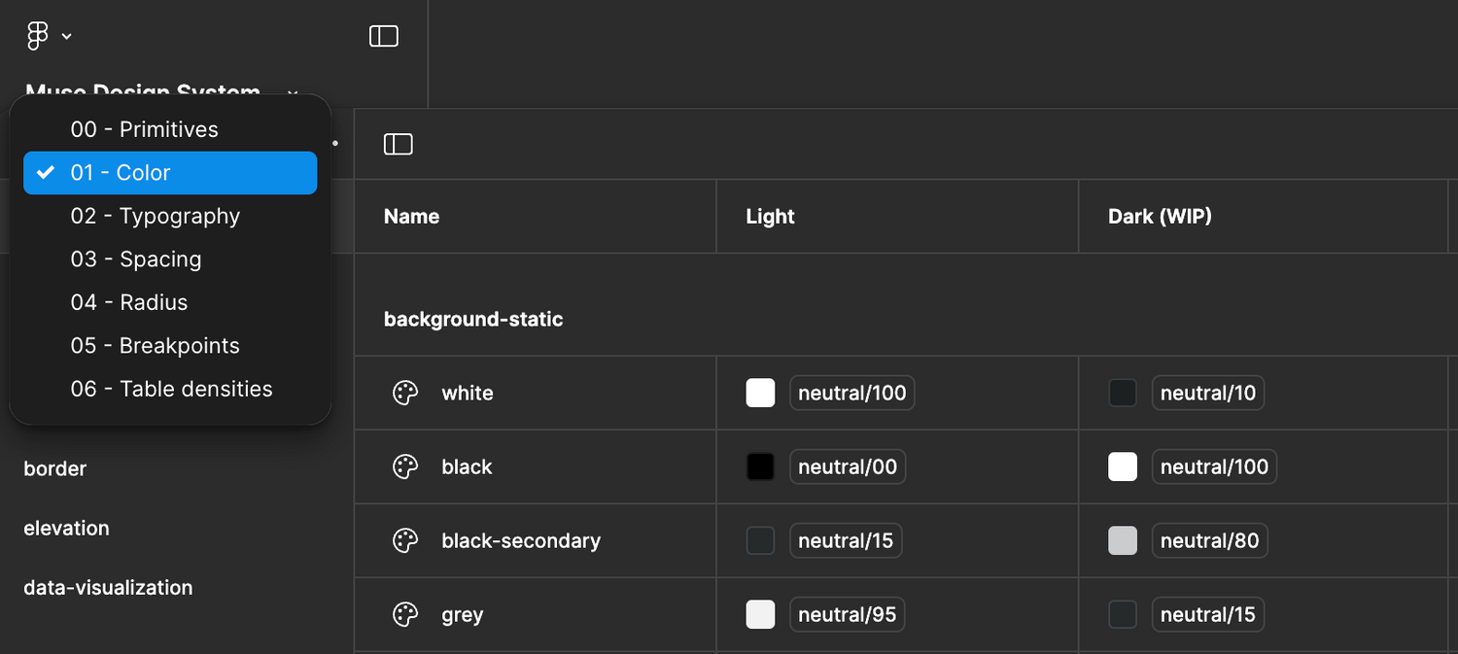Expand the Muse Design System chevron
The height and width of the screenshot is (654, 1458).
click(x=293, y=93)
